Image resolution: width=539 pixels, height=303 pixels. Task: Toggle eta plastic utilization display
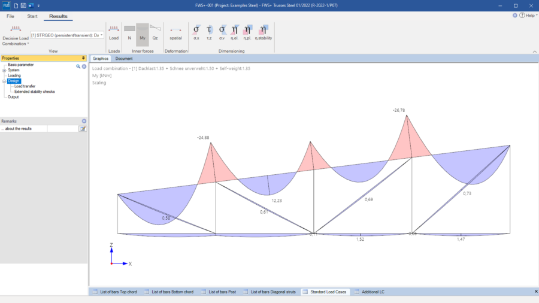pos(247,33)
